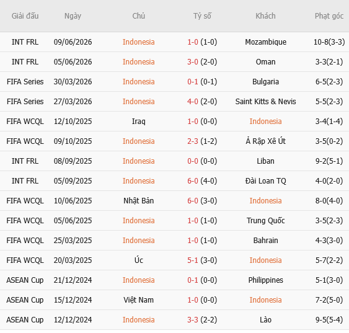The width and height of the screenshot is (349, 333).
Task: Open the Đài Loan TQ team link
Action: pos(265,180)
